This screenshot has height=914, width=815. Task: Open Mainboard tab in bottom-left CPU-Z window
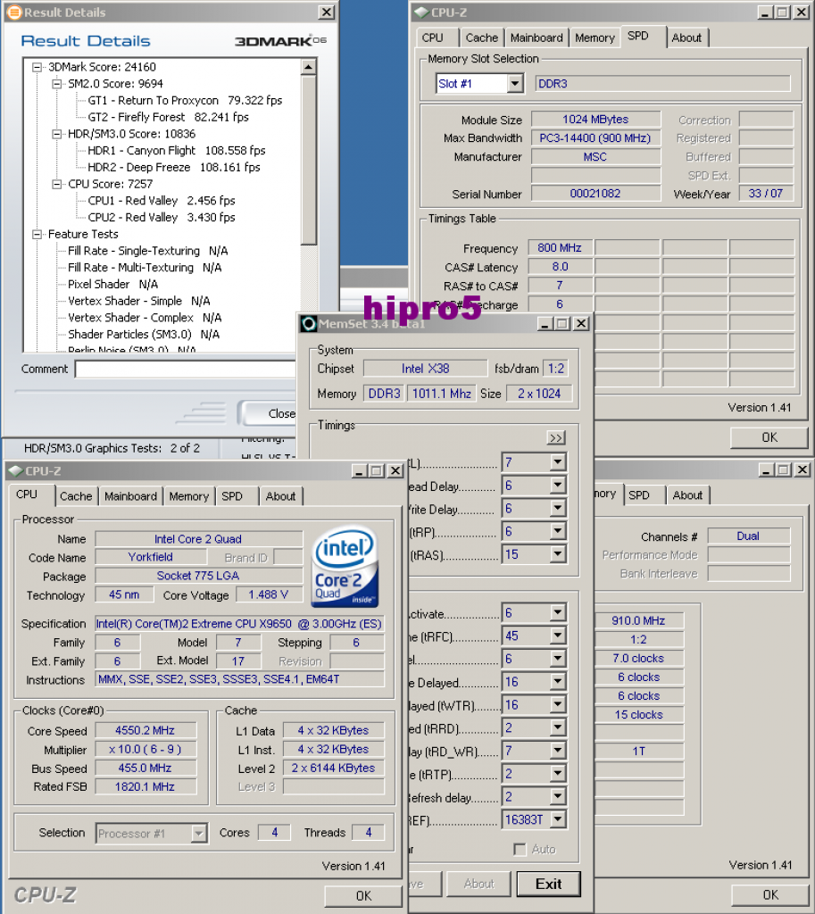click(x=130, y=496)
